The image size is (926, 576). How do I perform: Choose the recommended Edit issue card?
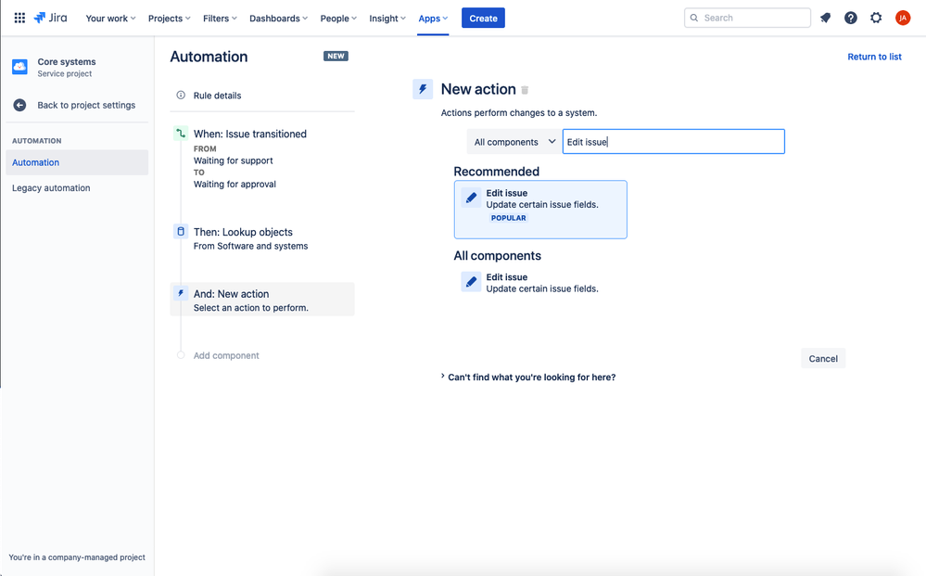point(540,210)
